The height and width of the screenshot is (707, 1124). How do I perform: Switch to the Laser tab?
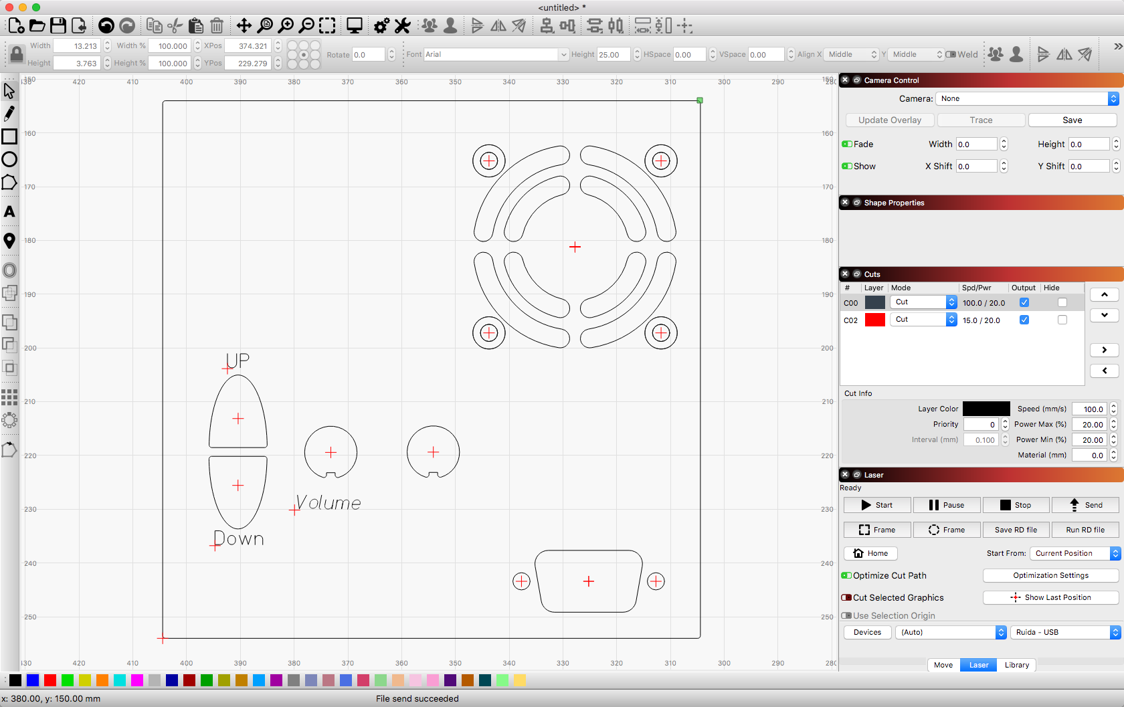tap(979, 665)
